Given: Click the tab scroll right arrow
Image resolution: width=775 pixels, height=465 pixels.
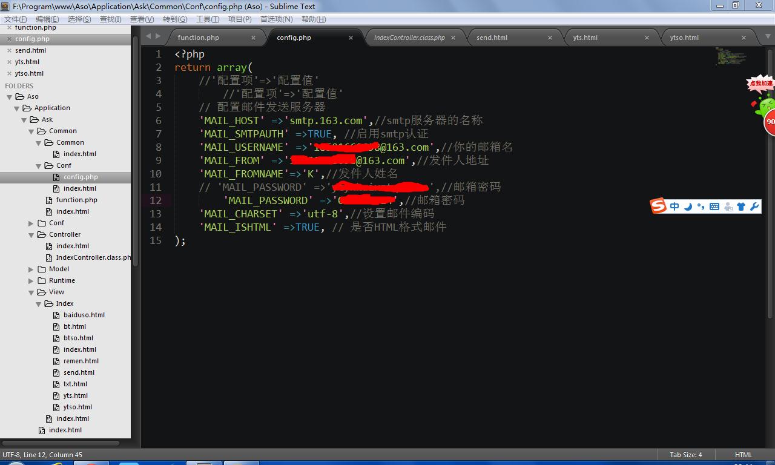Looking at the screenshot, I should (x=158, y=36).
